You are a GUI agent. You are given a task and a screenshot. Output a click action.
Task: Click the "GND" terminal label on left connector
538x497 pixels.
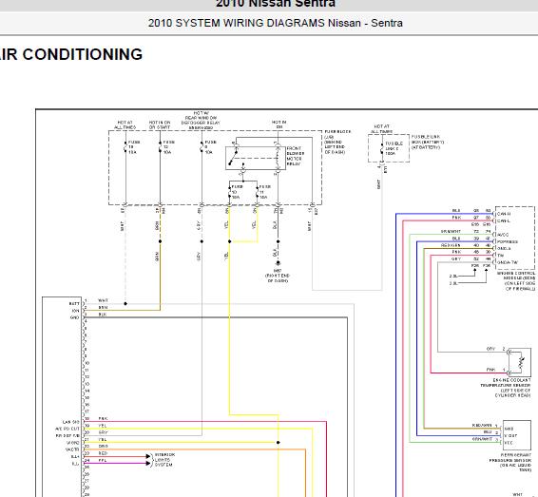75,317
